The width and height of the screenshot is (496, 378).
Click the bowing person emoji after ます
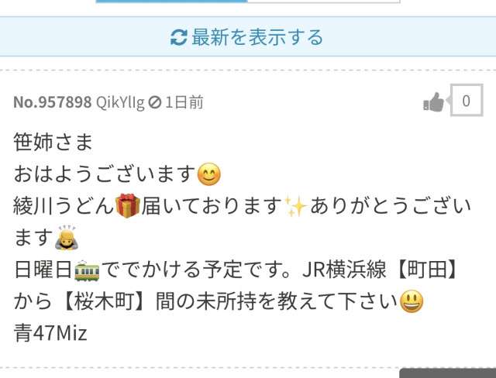click(x=66, y=237)
